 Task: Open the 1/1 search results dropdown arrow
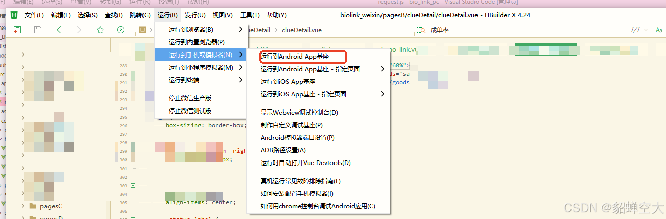coord(645,30)
